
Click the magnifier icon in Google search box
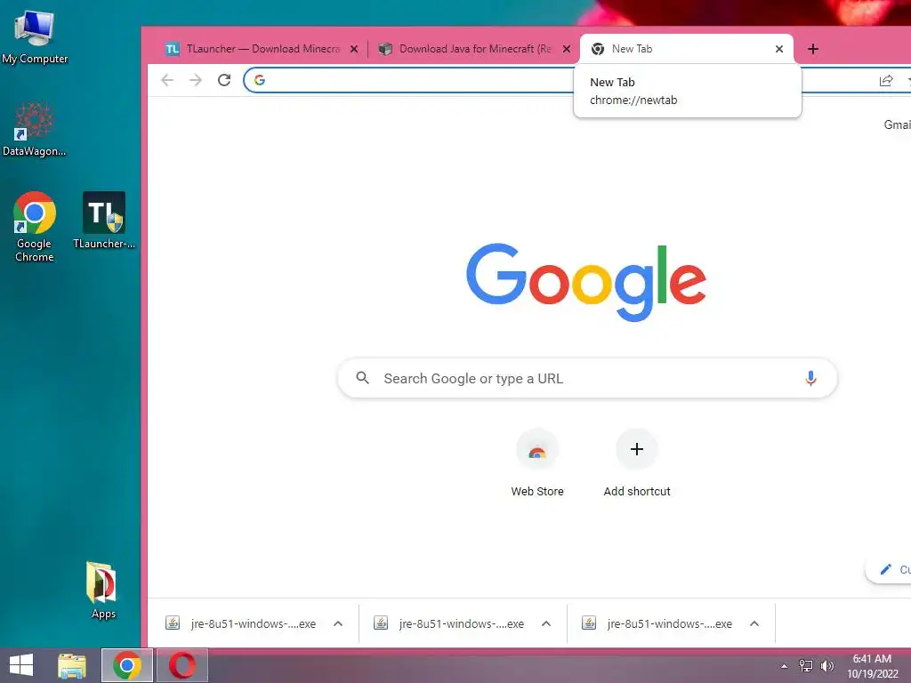(363, 378)
